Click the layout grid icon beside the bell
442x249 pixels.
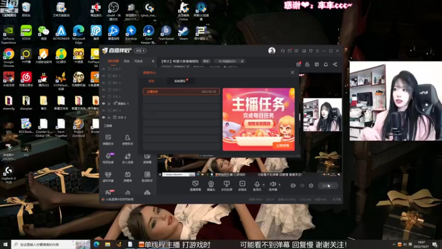click(317, 64)
